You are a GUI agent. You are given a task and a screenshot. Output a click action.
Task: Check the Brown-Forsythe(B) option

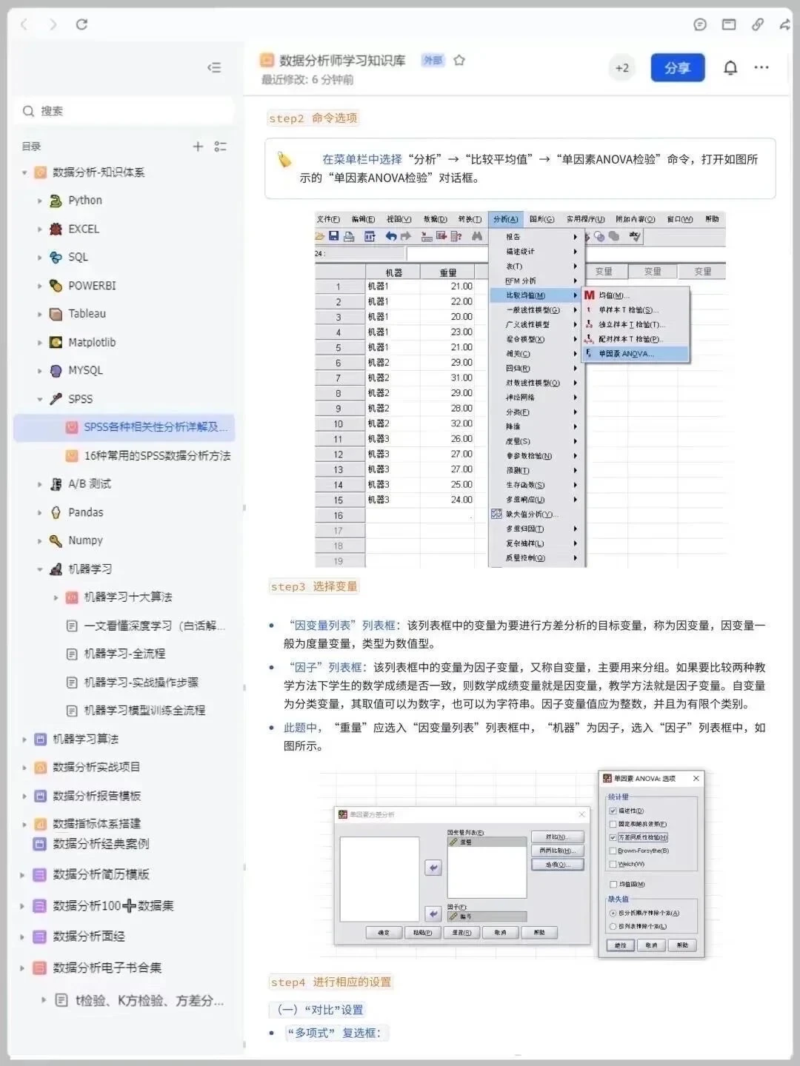point(613,851)
